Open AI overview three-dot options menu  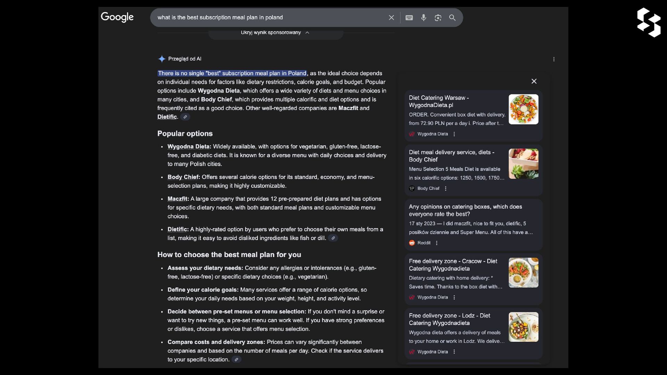[x=554, y=59]
